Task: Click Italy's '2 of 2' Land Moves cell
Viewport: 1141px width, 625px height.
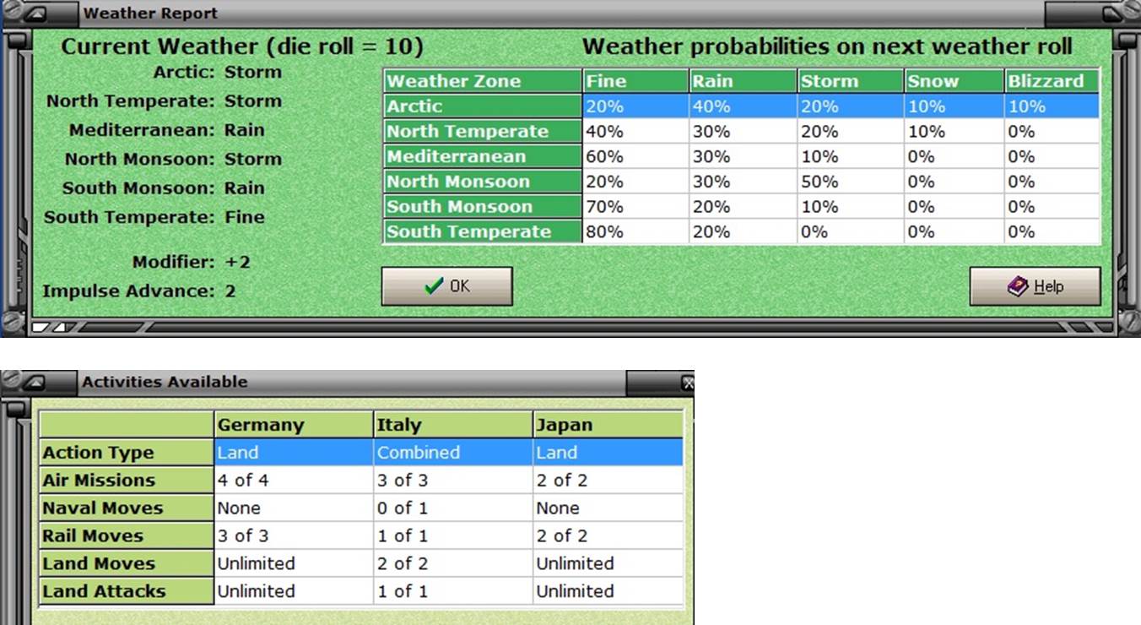Action: coord(452,564)
